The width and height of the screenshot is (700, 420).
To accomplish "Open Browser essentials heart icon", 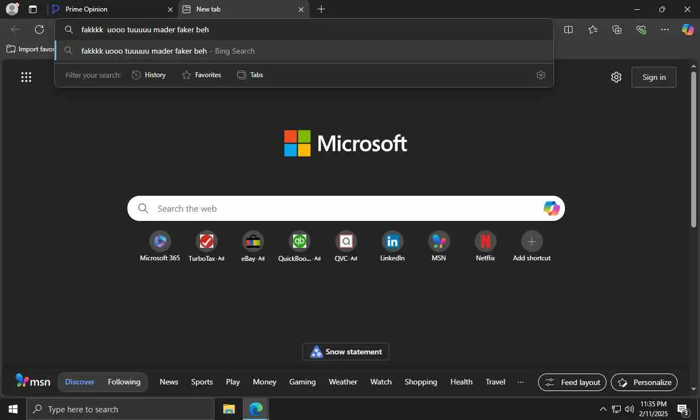I will point(641,30).
